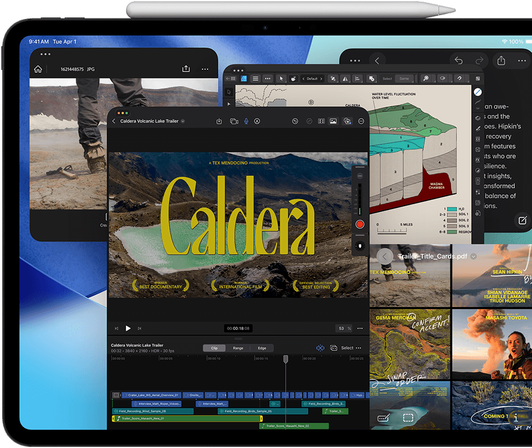Open the camera capture tool
This screenshot has height=448, width=532.
234,121
